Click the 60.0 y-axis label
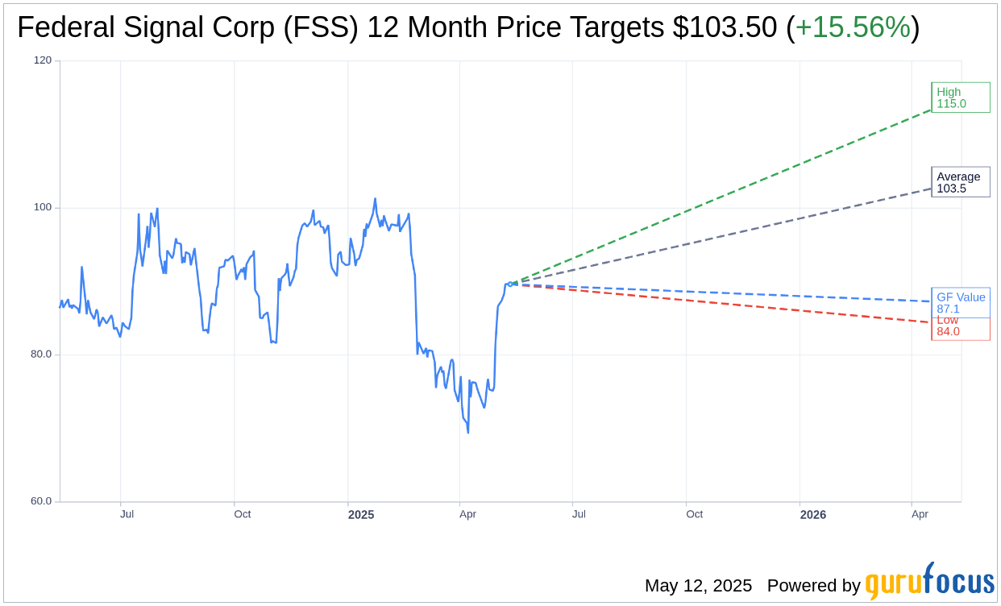Viewport: 1001px width, 606px height. pyautogui.click(x=41, y=500)
